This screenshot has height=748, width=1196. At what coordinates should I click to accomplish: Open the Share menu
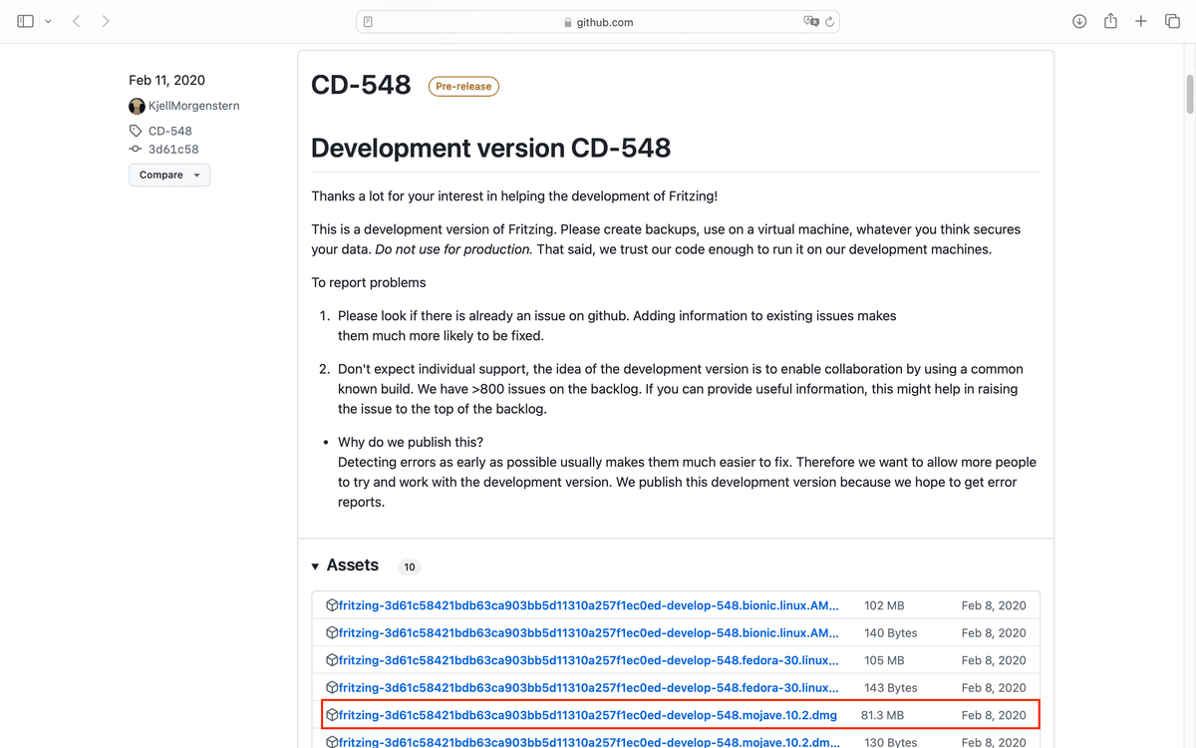click(1110, 21)
